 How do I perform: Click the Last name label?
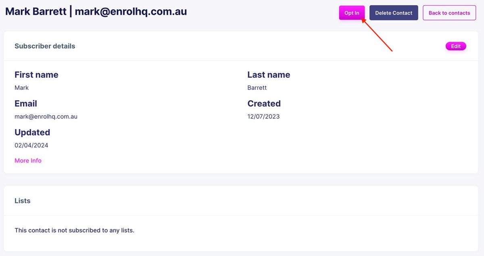coord(269,75)
